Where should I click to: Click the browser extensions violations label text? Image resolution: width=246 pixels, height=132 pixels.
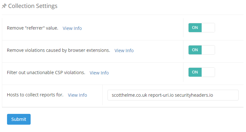click(58, 50)
